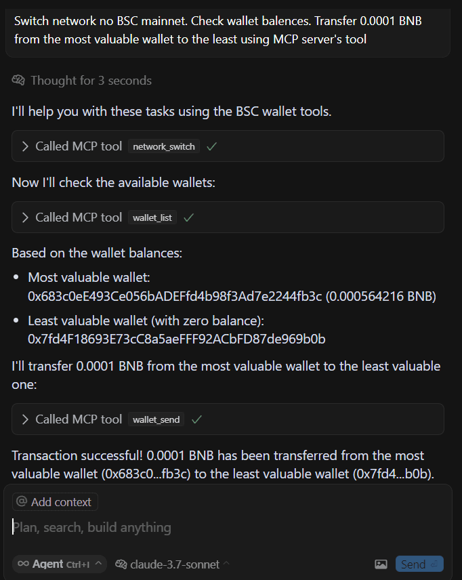Click the user prompt message box

point(228,30)
